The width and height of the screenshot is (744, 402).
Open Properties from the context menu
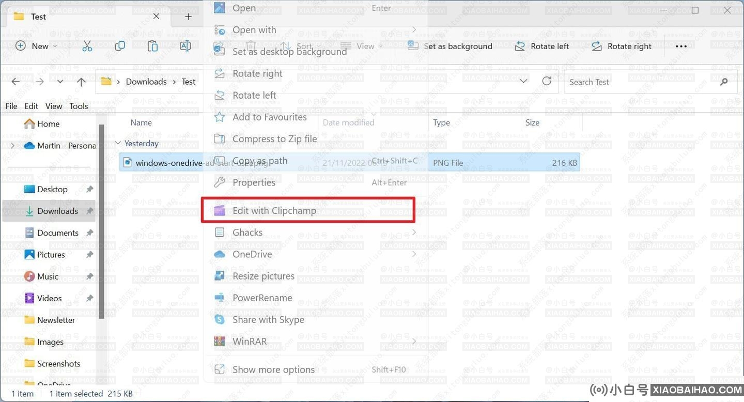tap(316, 182)
